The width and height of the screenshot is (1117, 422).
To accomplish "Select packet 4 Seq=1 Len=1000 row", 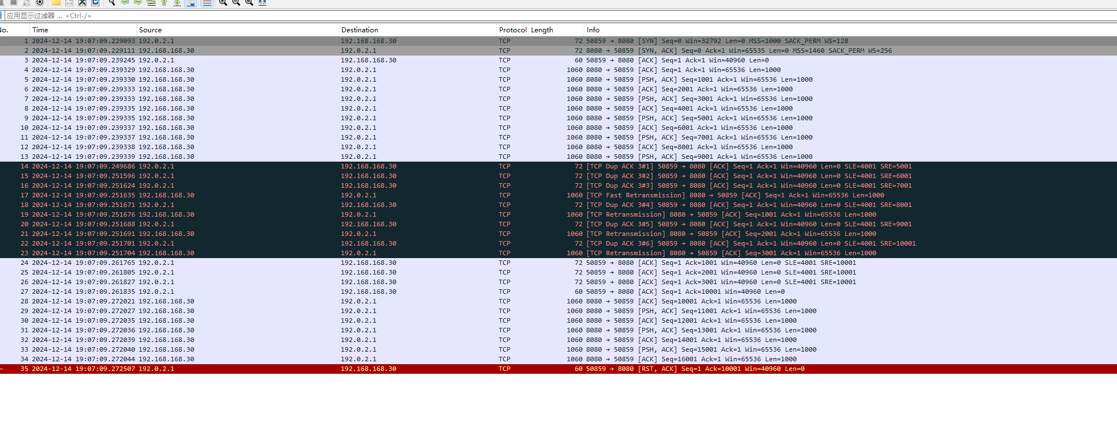I will click(558, 70).
